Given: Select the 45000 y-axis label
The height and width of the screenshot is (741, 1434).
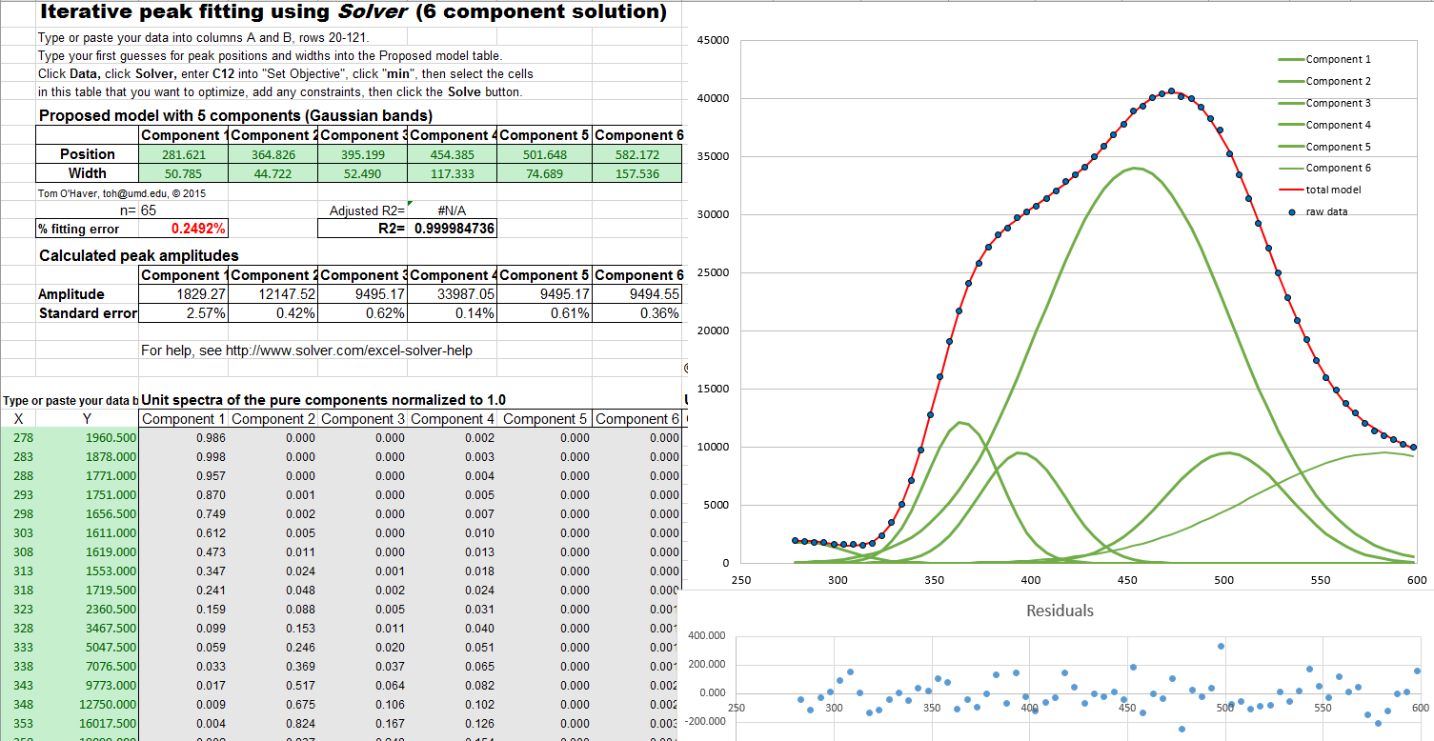Looking at the screenshot, I should (713, 41).
